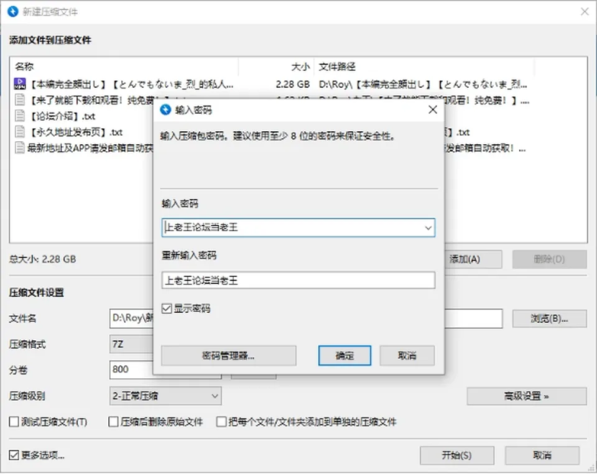Check 压缩后删除原始文件 option
The height and width of the screenshot is (474, 597).
click(113, 422)
